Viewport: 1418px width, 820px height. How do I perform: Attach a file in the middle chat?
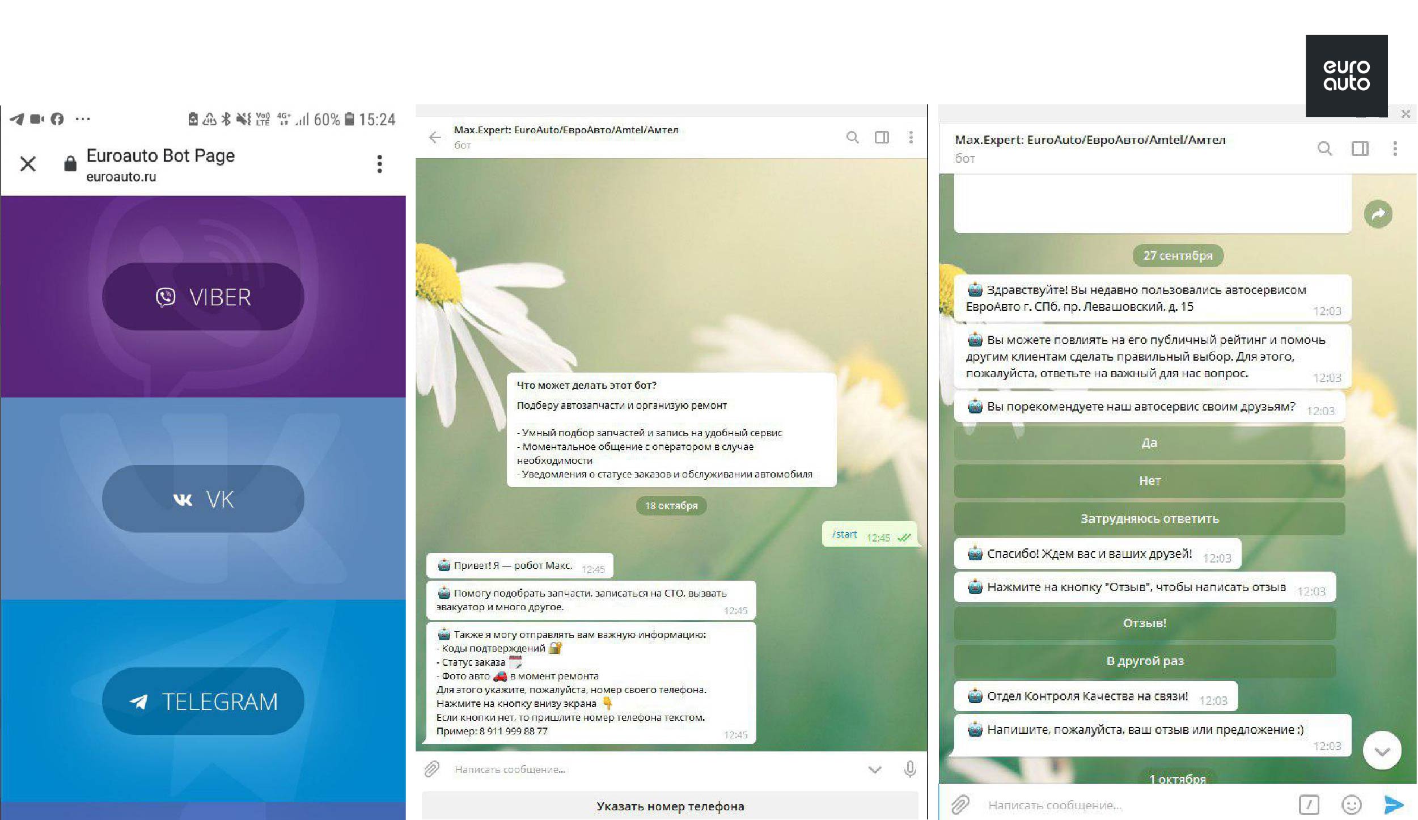click(432, 770)
